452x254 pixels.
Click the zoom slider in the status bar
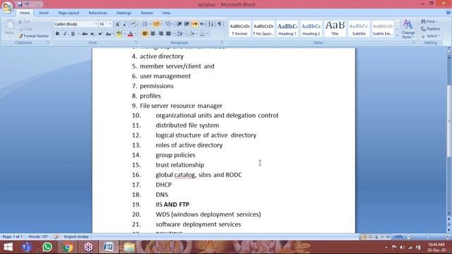pyautogui.click(x=428, y=237)
